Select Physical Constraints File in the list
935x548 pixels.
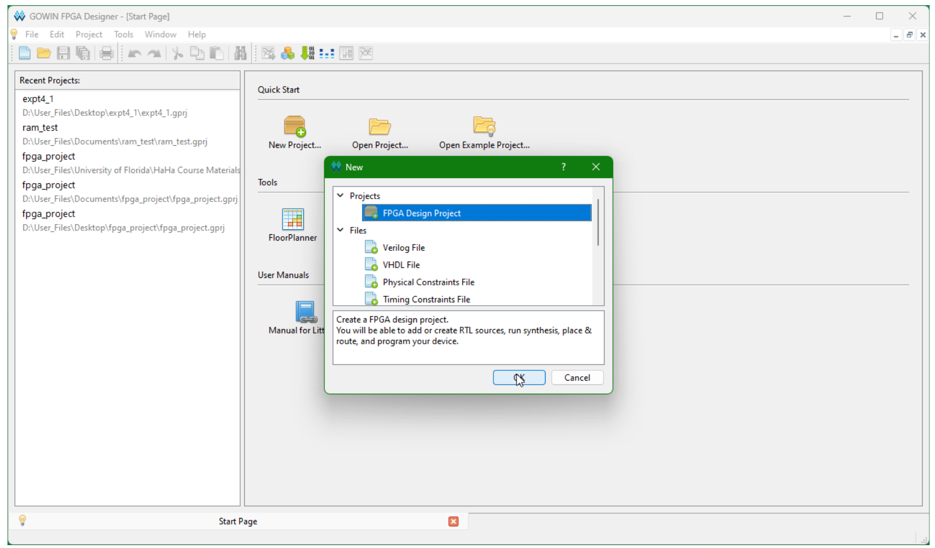[429, 283]
